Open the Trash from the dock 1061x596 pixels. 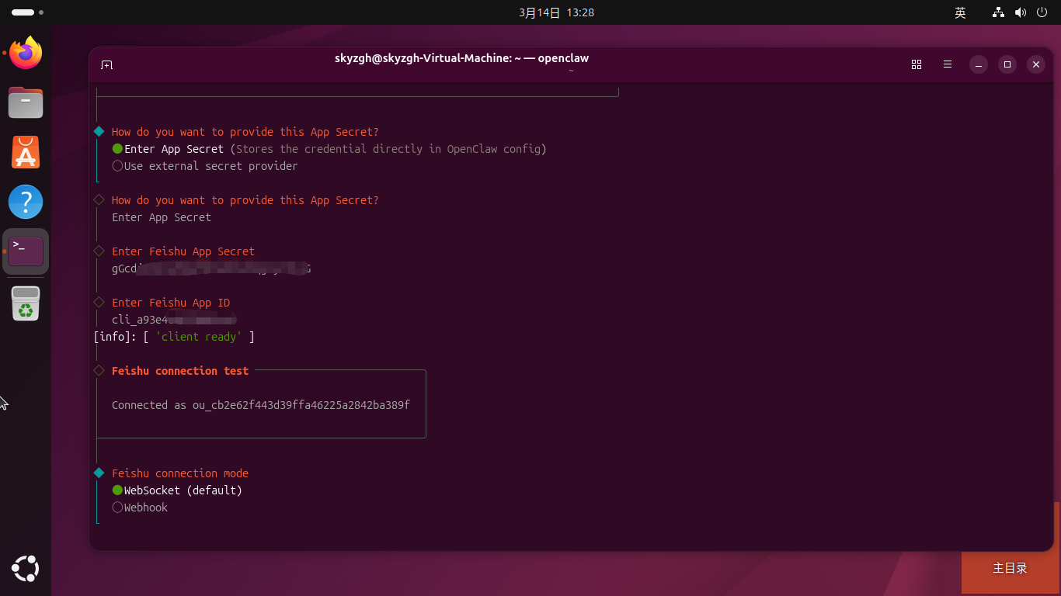pos(26,303)
